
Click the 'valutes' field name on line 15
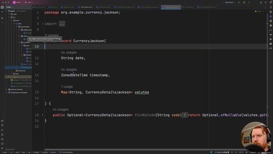(142, 92)
